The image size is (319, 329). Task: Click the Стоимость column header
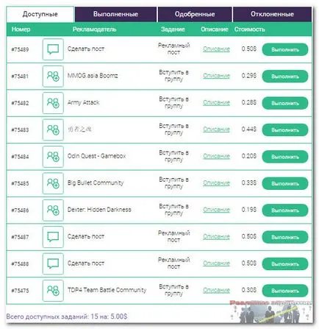249,29
